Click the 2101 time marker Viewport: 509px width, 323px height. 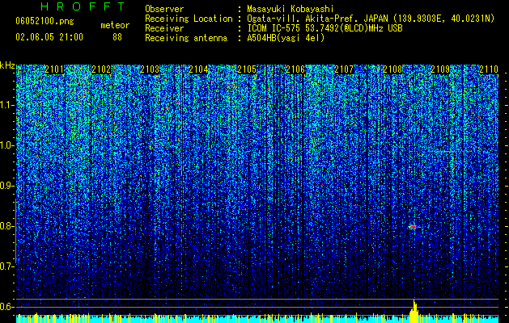coord(54,69)
